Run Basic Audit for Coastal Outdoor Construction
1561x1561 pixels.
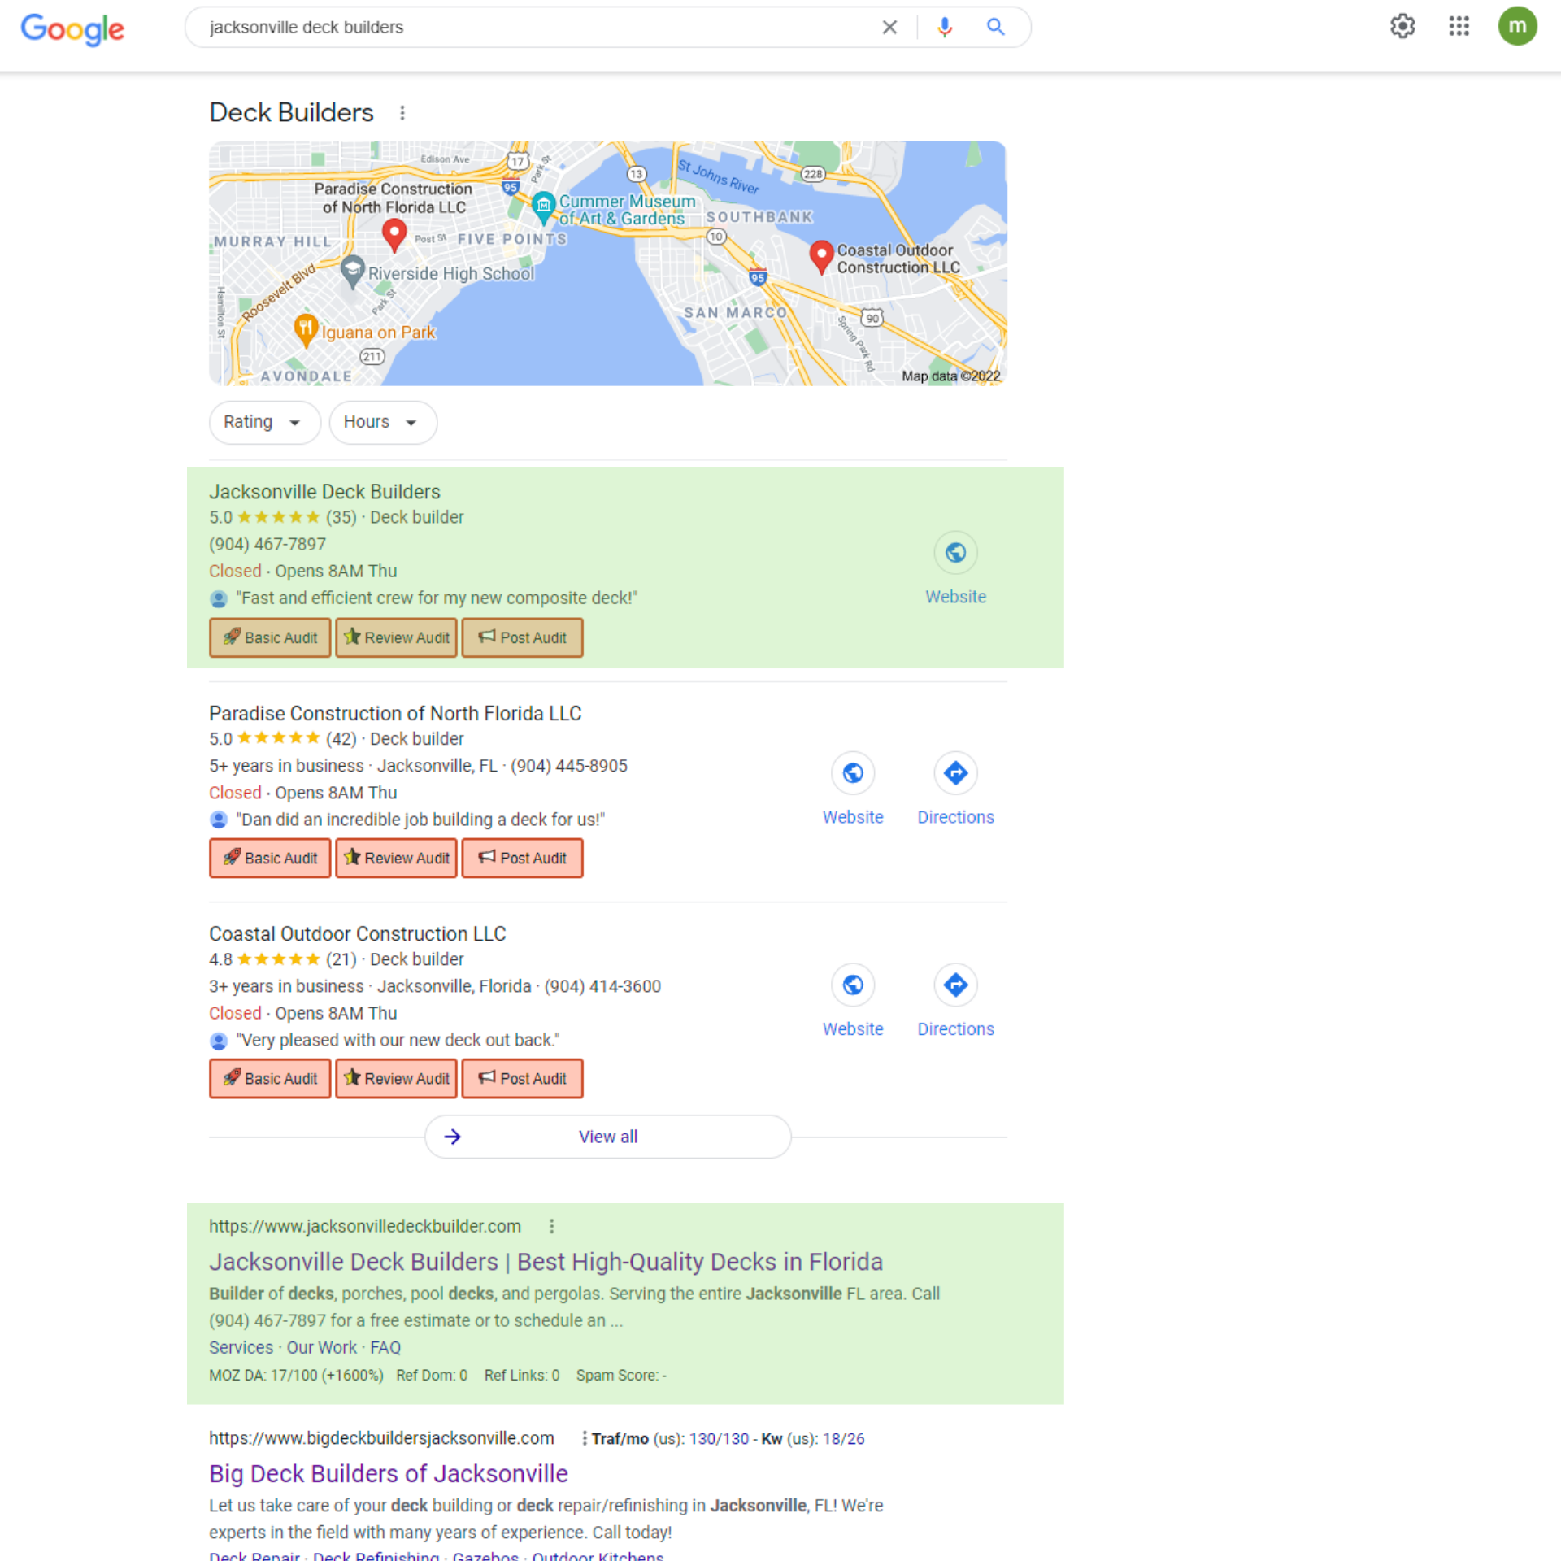point(270,1078)
